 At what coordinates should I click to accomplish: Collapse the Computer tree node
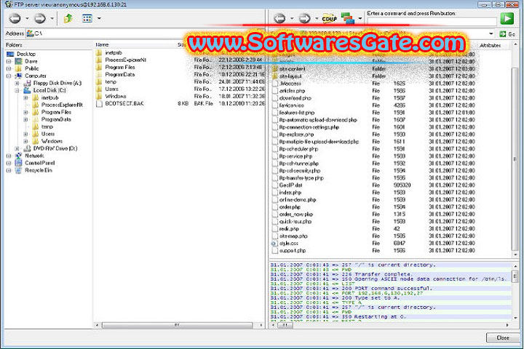tap(9, 76)
